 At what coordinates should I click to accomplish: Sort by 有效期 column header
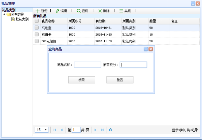click(x=108, y=21)
